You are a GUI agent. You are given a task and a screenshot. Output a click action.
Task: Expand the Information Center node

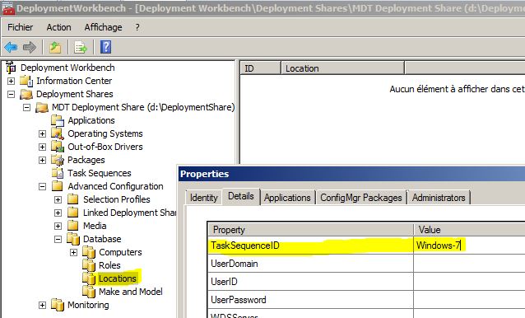tap(11, 81)
